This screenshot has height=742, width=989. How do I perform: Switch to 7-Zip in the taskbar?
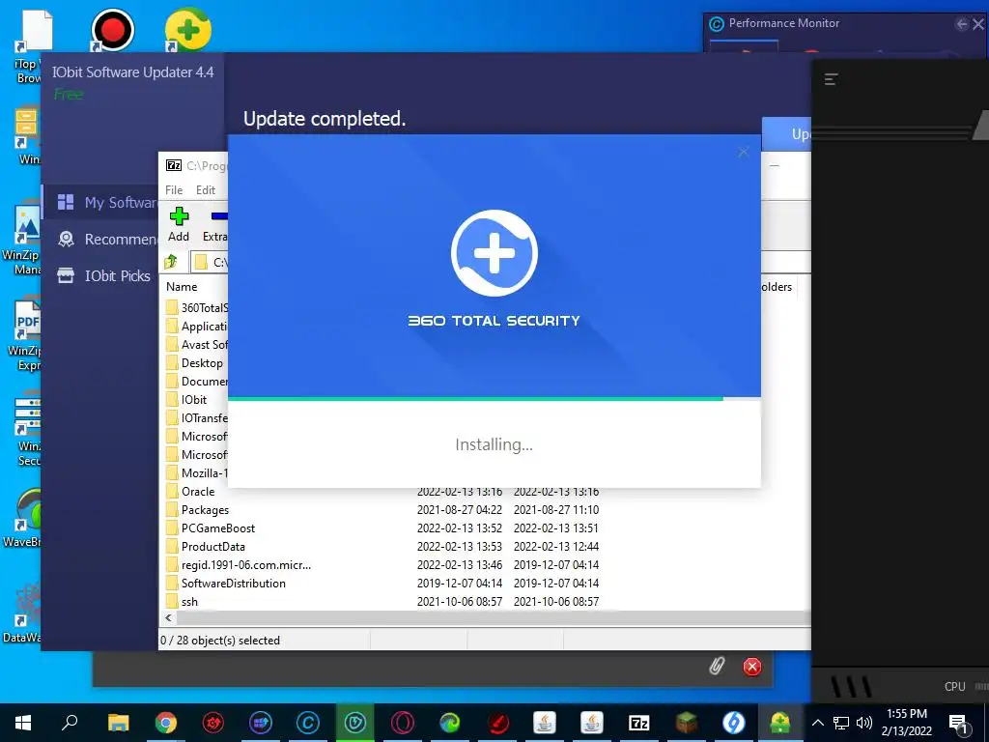coord(639,723)
